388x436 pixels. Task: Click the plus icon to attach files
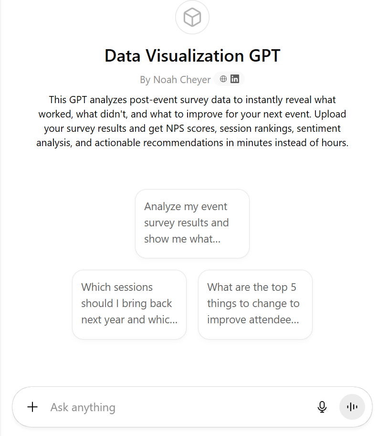[32, 407]
